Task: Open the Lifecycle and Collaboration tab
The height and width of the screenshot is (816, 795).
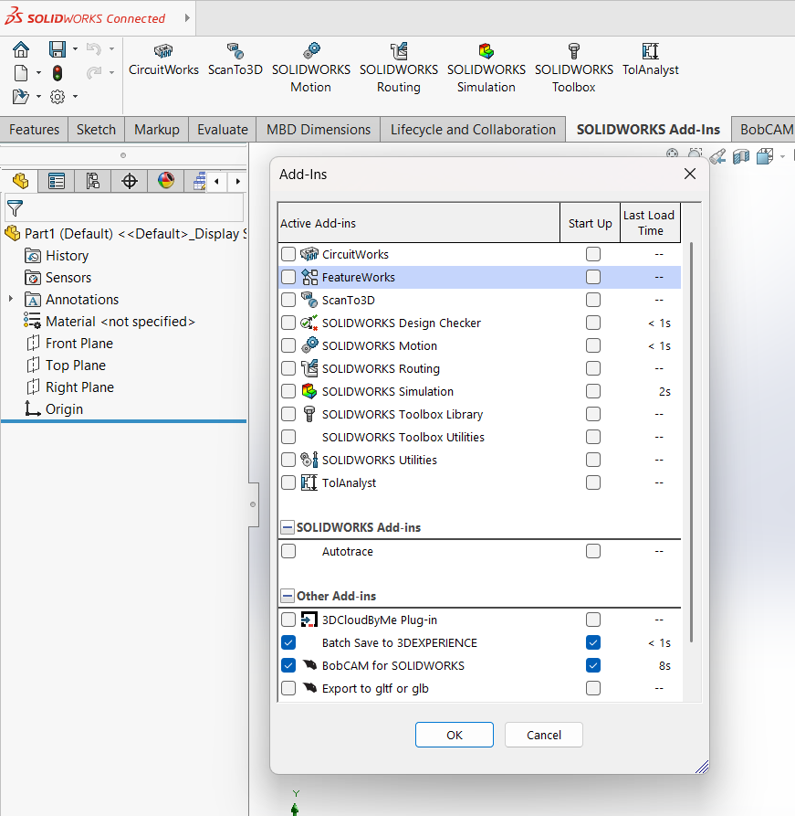Action: point(473,130)
